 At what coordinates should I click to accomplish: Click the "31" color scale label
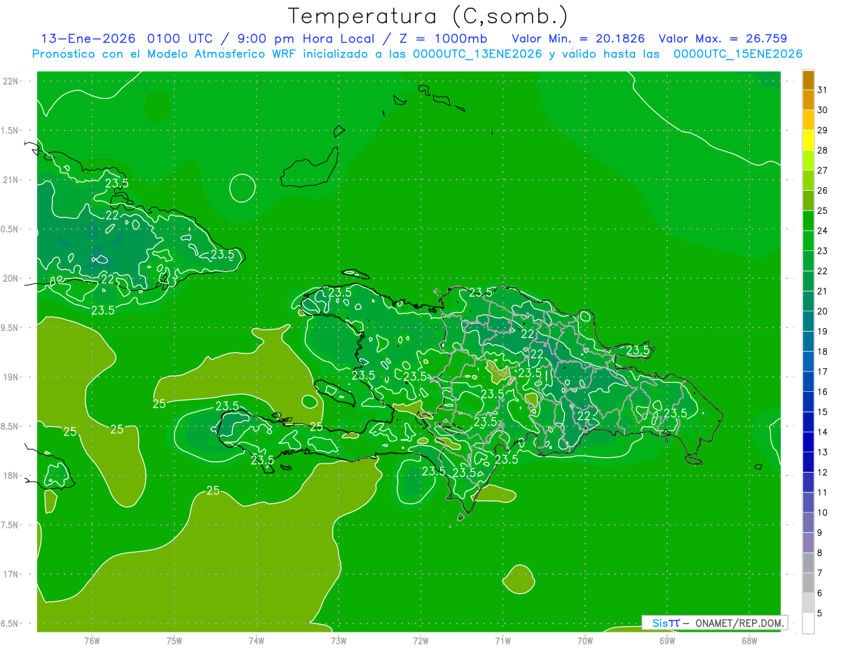[x=823, y=90]
